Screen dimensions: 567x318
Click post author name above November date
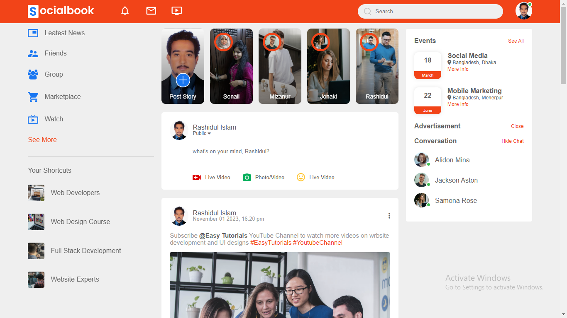[x=215, y=213]
